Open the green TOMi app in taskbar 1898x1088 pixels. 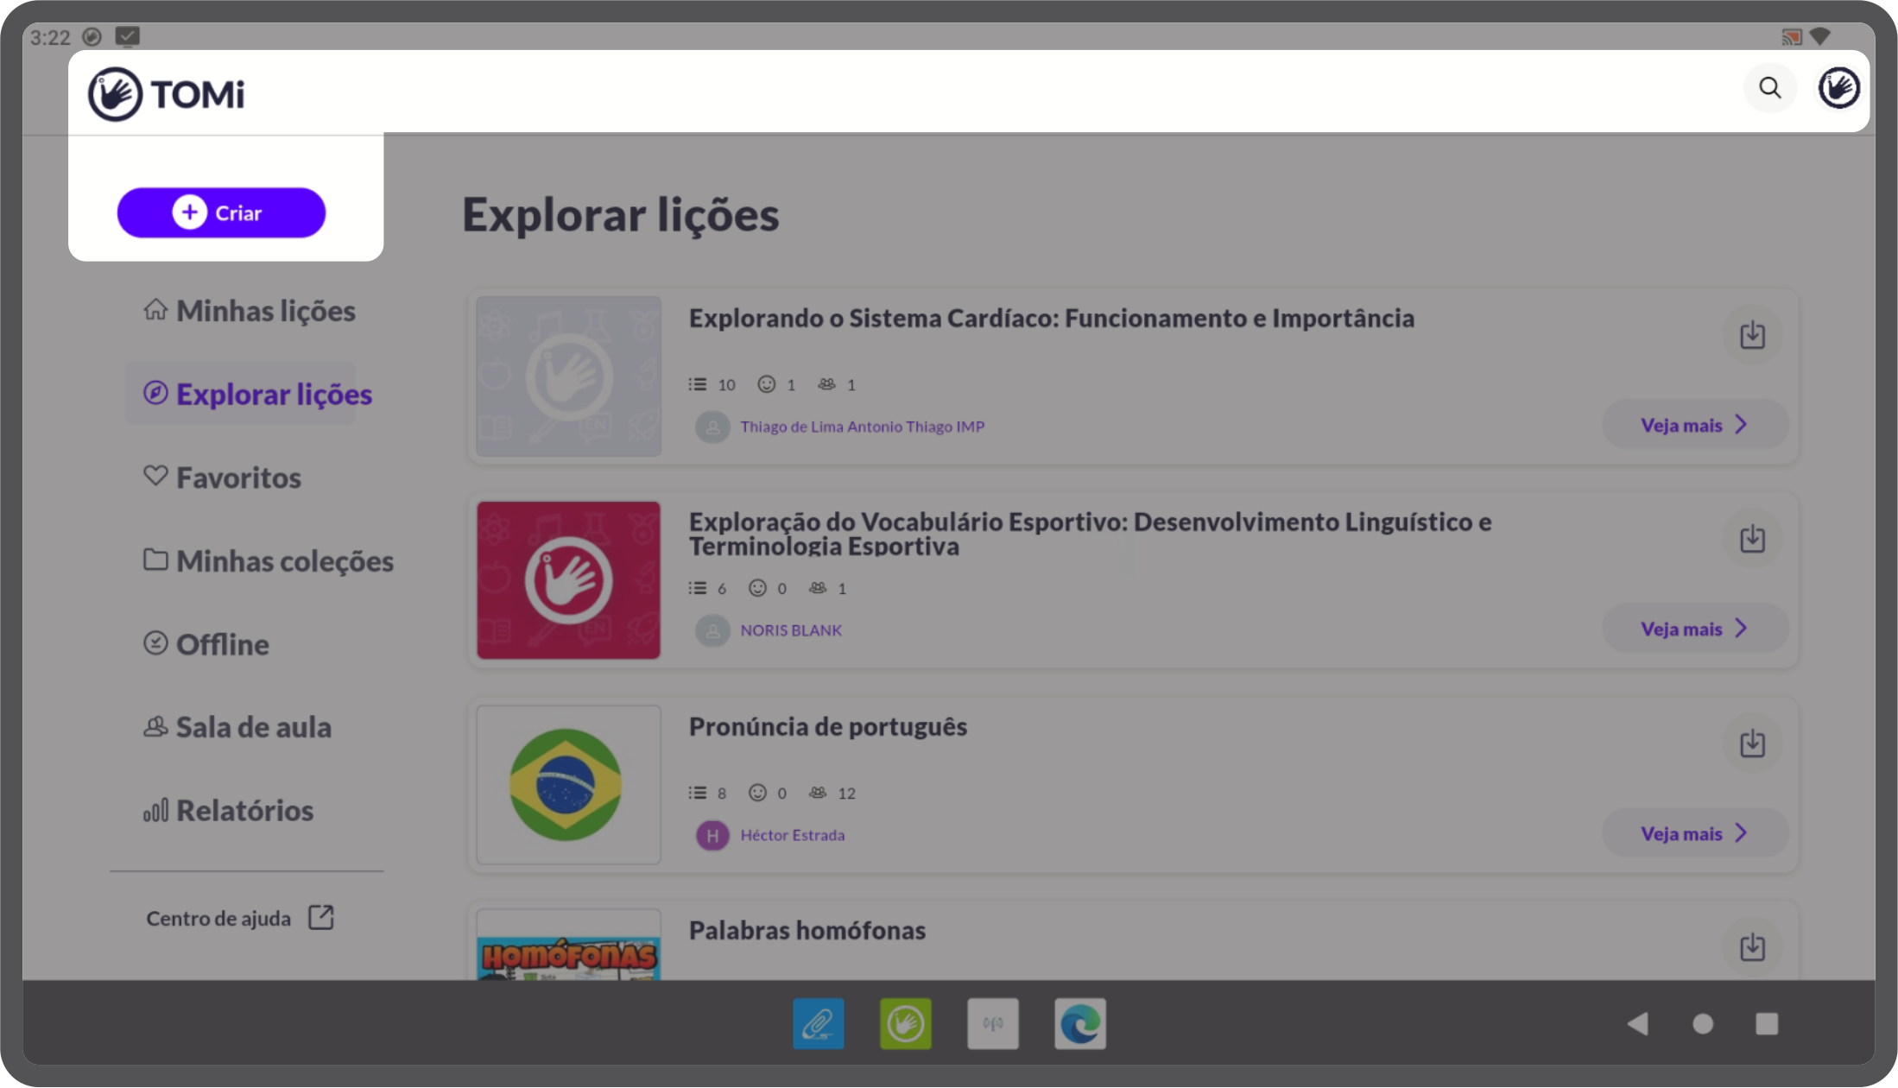point(905,1024)
